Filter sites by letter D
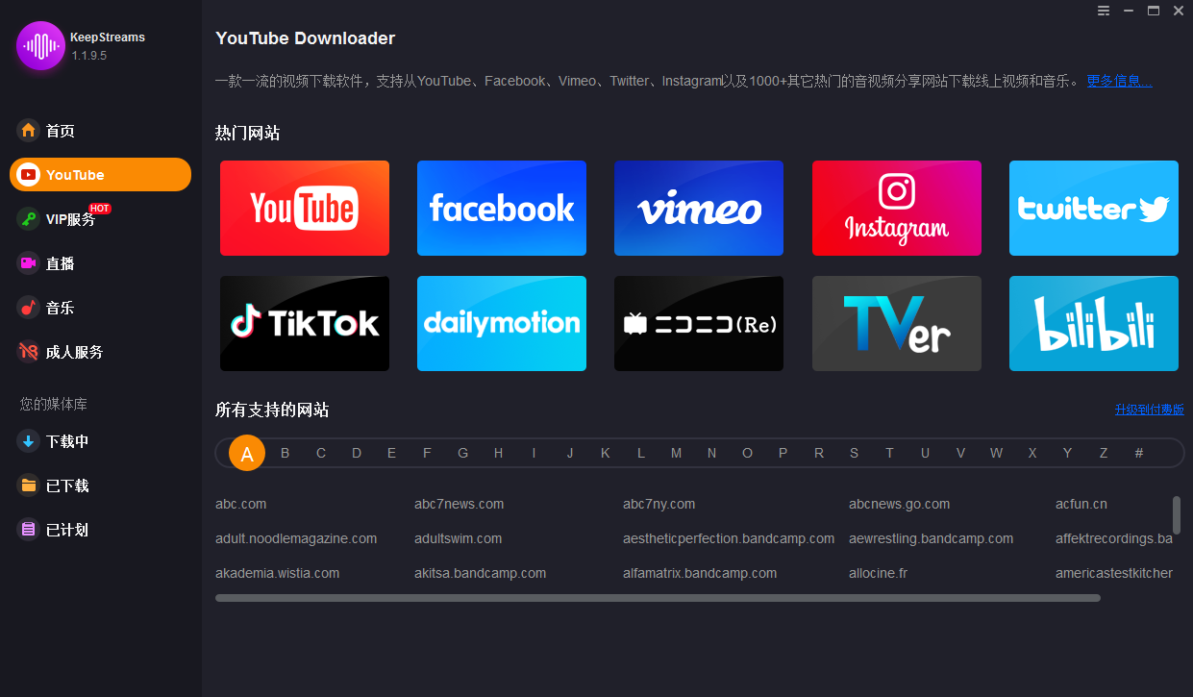Screen dimensions: 1193x697 [357, 453]
